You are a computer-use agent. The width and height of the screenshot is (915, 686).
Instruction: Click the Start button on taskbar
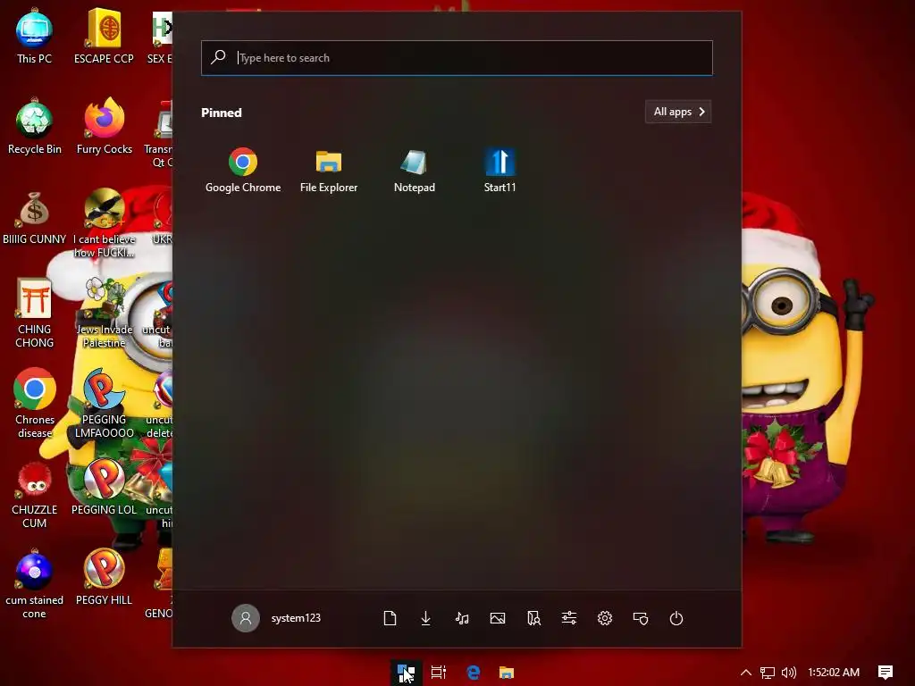click(406, 672)
